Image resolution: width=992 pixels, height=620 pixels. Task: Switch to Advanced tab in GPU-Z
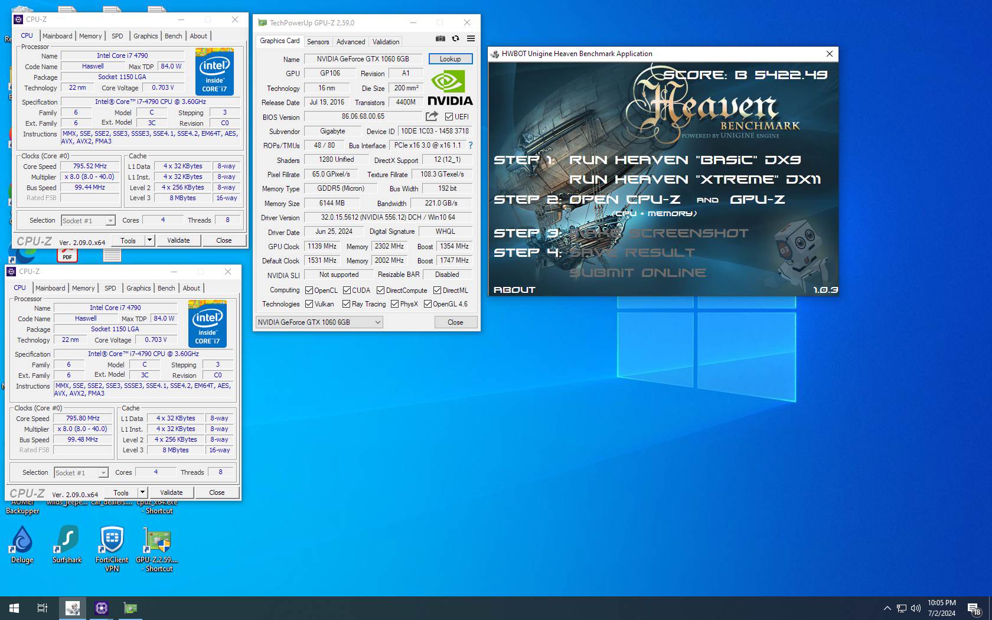[351, 42]
